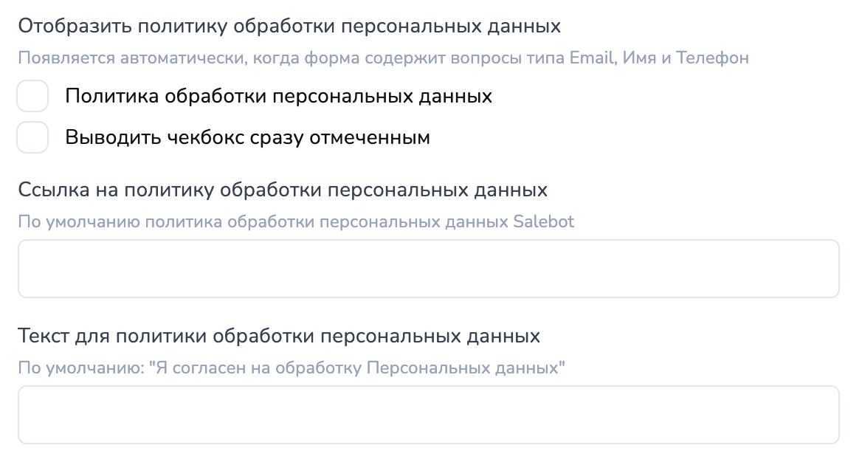The height and width of the screenshot is (465, 862).
Task: Click the 'Политика обработки персональных данных' checkbox label
Action: pyautogui.click(x=278, y=97)
